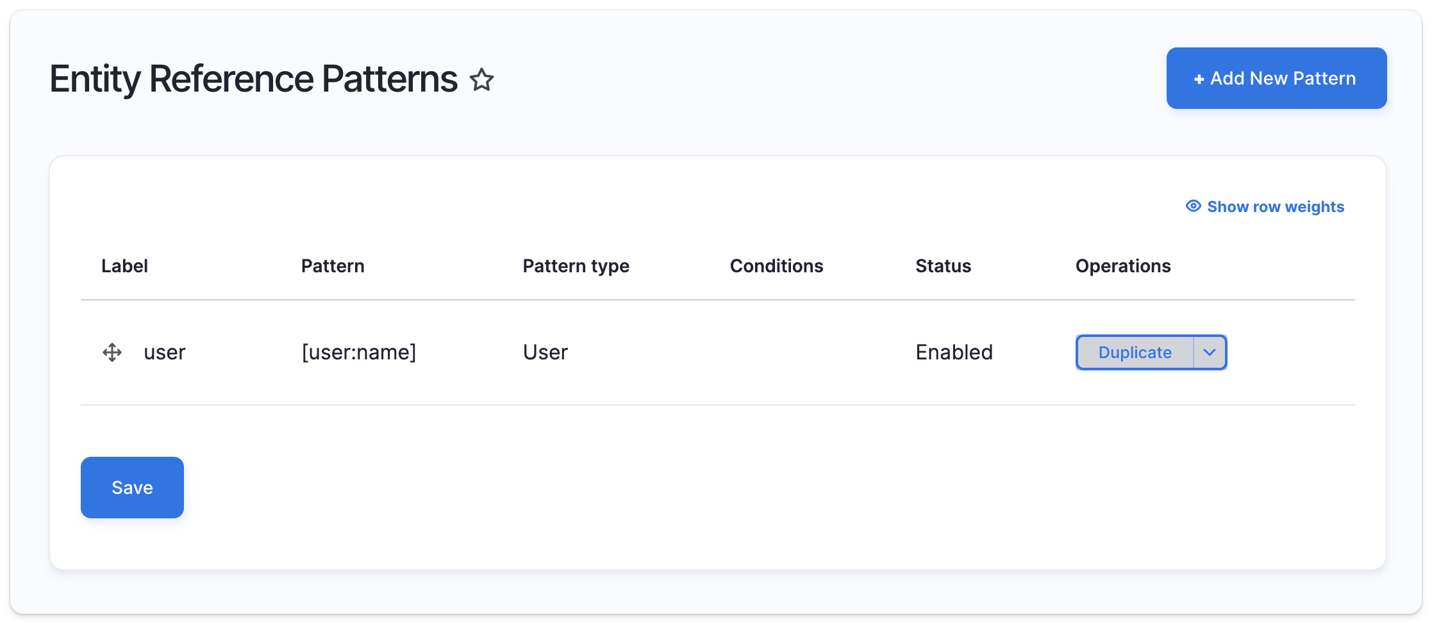
Task: Click the Entity Reference Patterns page title
Action: pos(254,79)
